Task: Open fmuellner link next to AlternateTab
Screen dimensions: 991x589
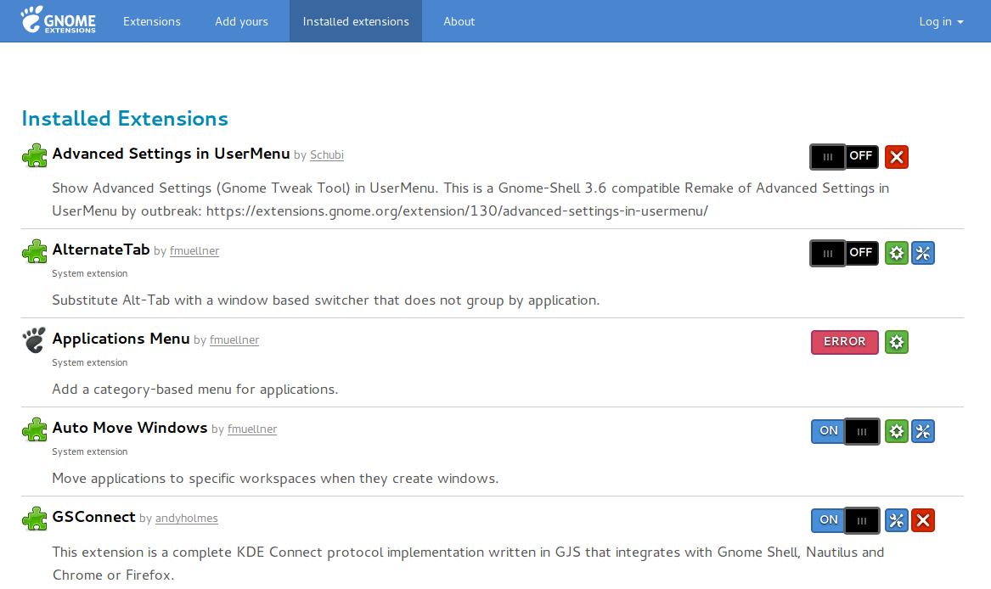Action: coord(194,251)
